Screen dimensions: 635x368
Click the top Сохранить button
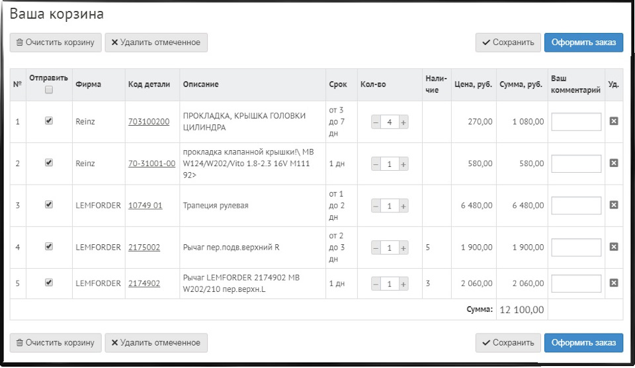tap(508, 42)
